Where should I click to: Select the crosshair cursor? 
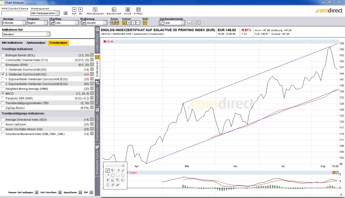pyautogui.click(x=129, y=23)
